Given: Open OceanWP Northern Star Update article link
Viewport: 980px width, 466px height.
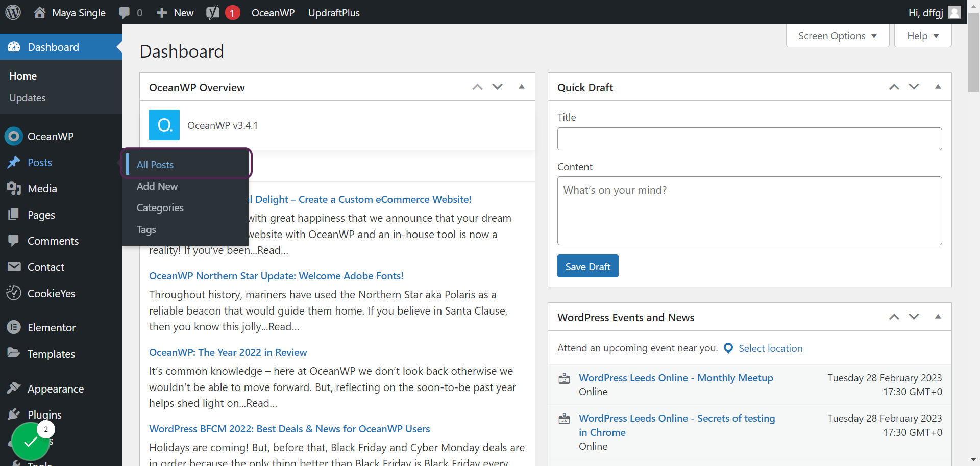Looking at the screenshot, I should tap(276, 276).
